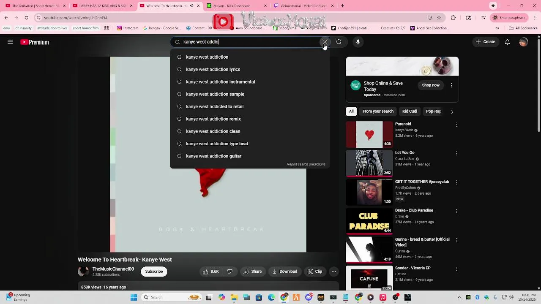541x304 pixels.
Task: Open 'Let You Go' video thumbnail
Action: point(369,163)
